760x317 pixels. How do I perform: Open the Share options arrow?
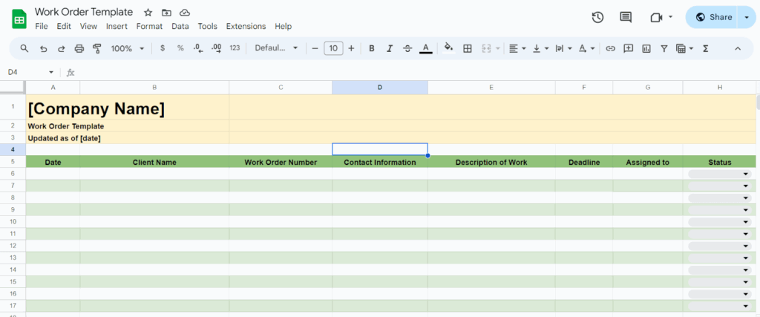[x=745, y=18]
